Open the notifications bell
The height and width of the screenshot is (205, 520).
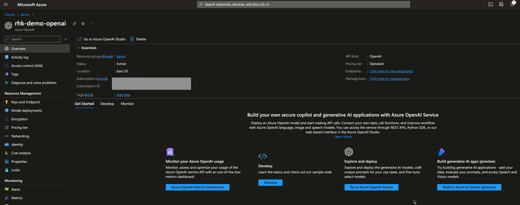click(x=512, y=4)
